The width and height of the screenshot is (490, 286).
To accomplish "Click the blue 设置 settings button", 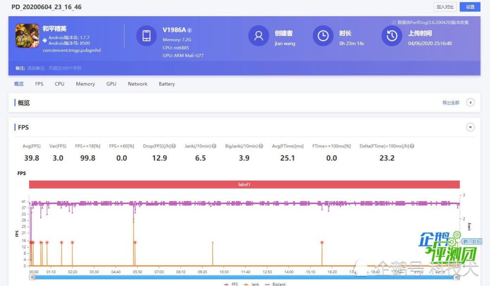I will point(470,7).
